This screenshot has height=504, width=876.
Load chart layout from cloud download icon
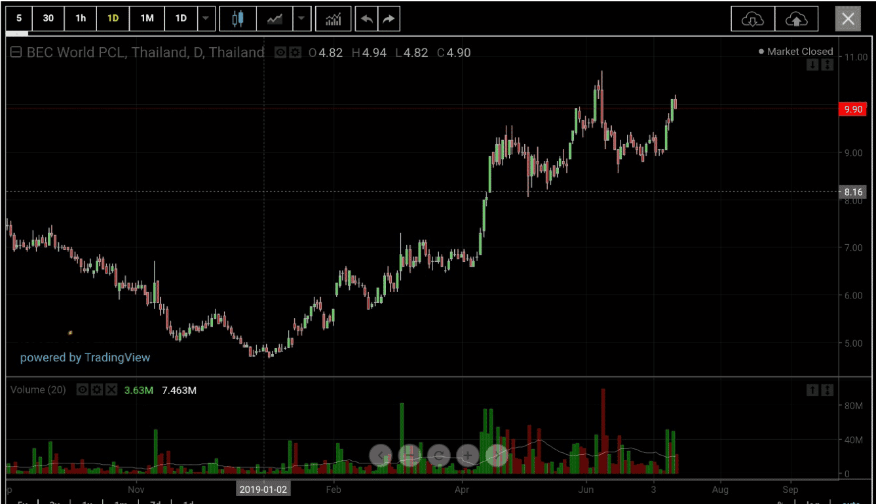pyautogui.click(x=753, y=19)
